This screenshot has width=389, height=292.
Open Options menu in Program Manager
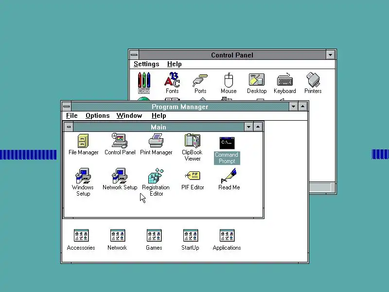pyautogui.click(x=98, y=116)
